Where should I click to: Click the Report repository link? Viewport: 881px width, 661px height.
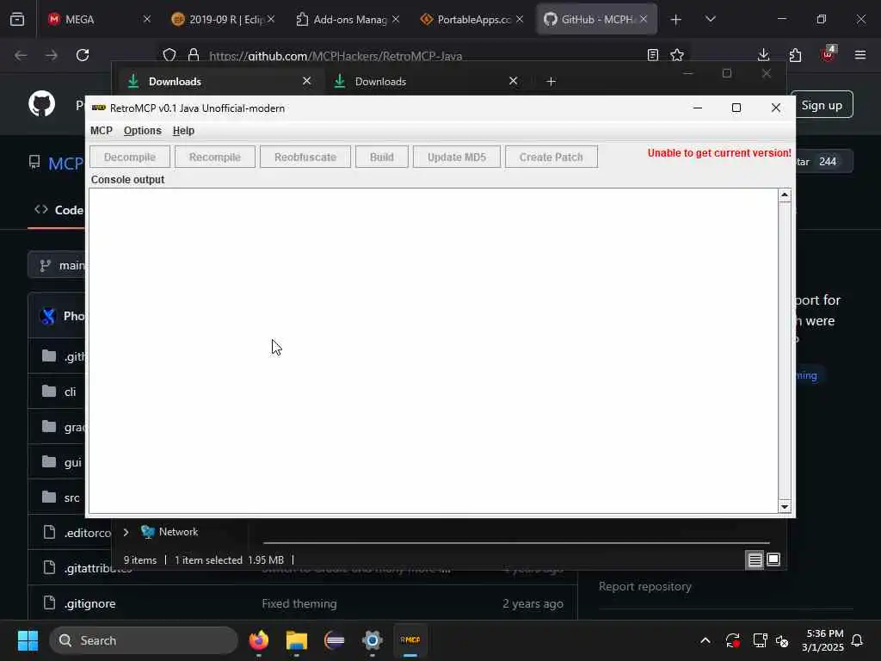click(x=644, y=586)
